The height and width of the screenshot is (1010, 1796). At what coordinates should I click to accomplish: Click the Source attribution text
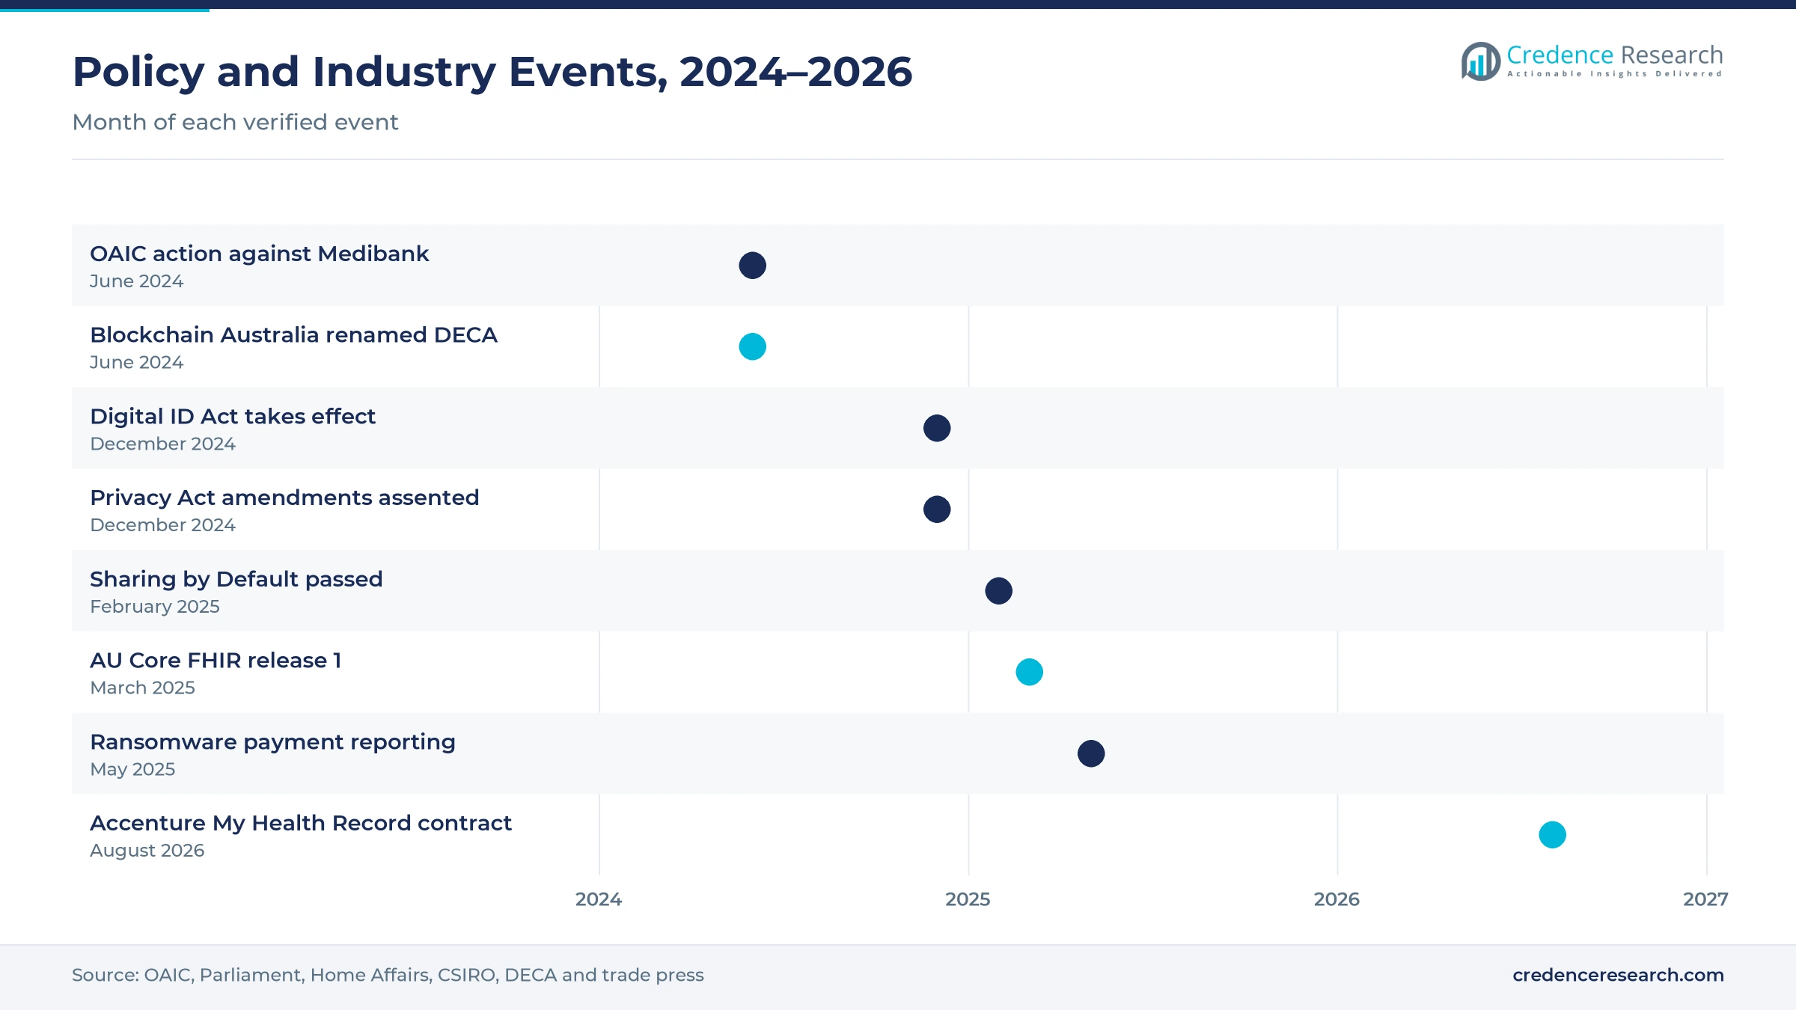point(388,975)
